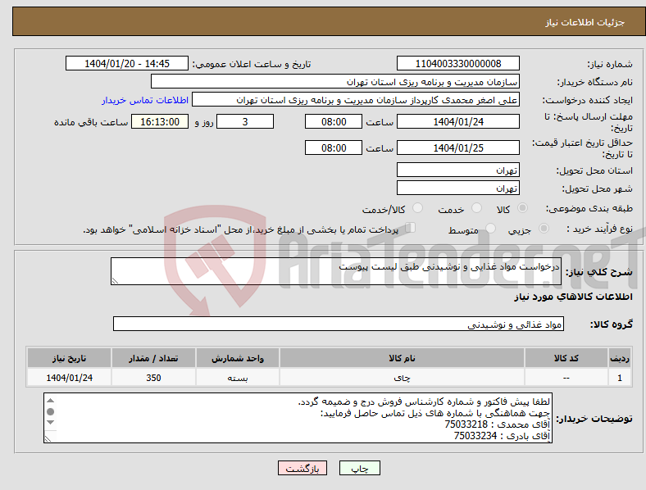This screenshot has height=490, width=646.
Task: Click the تاریخ نیاز column header
Action: (x=69, y=358)
